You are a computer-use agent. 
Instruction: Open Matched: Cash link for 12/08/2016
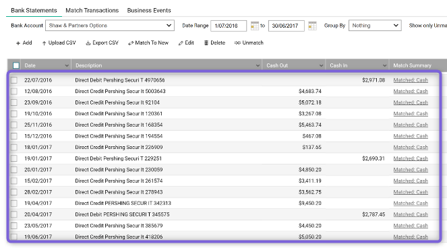coord(411,92)
